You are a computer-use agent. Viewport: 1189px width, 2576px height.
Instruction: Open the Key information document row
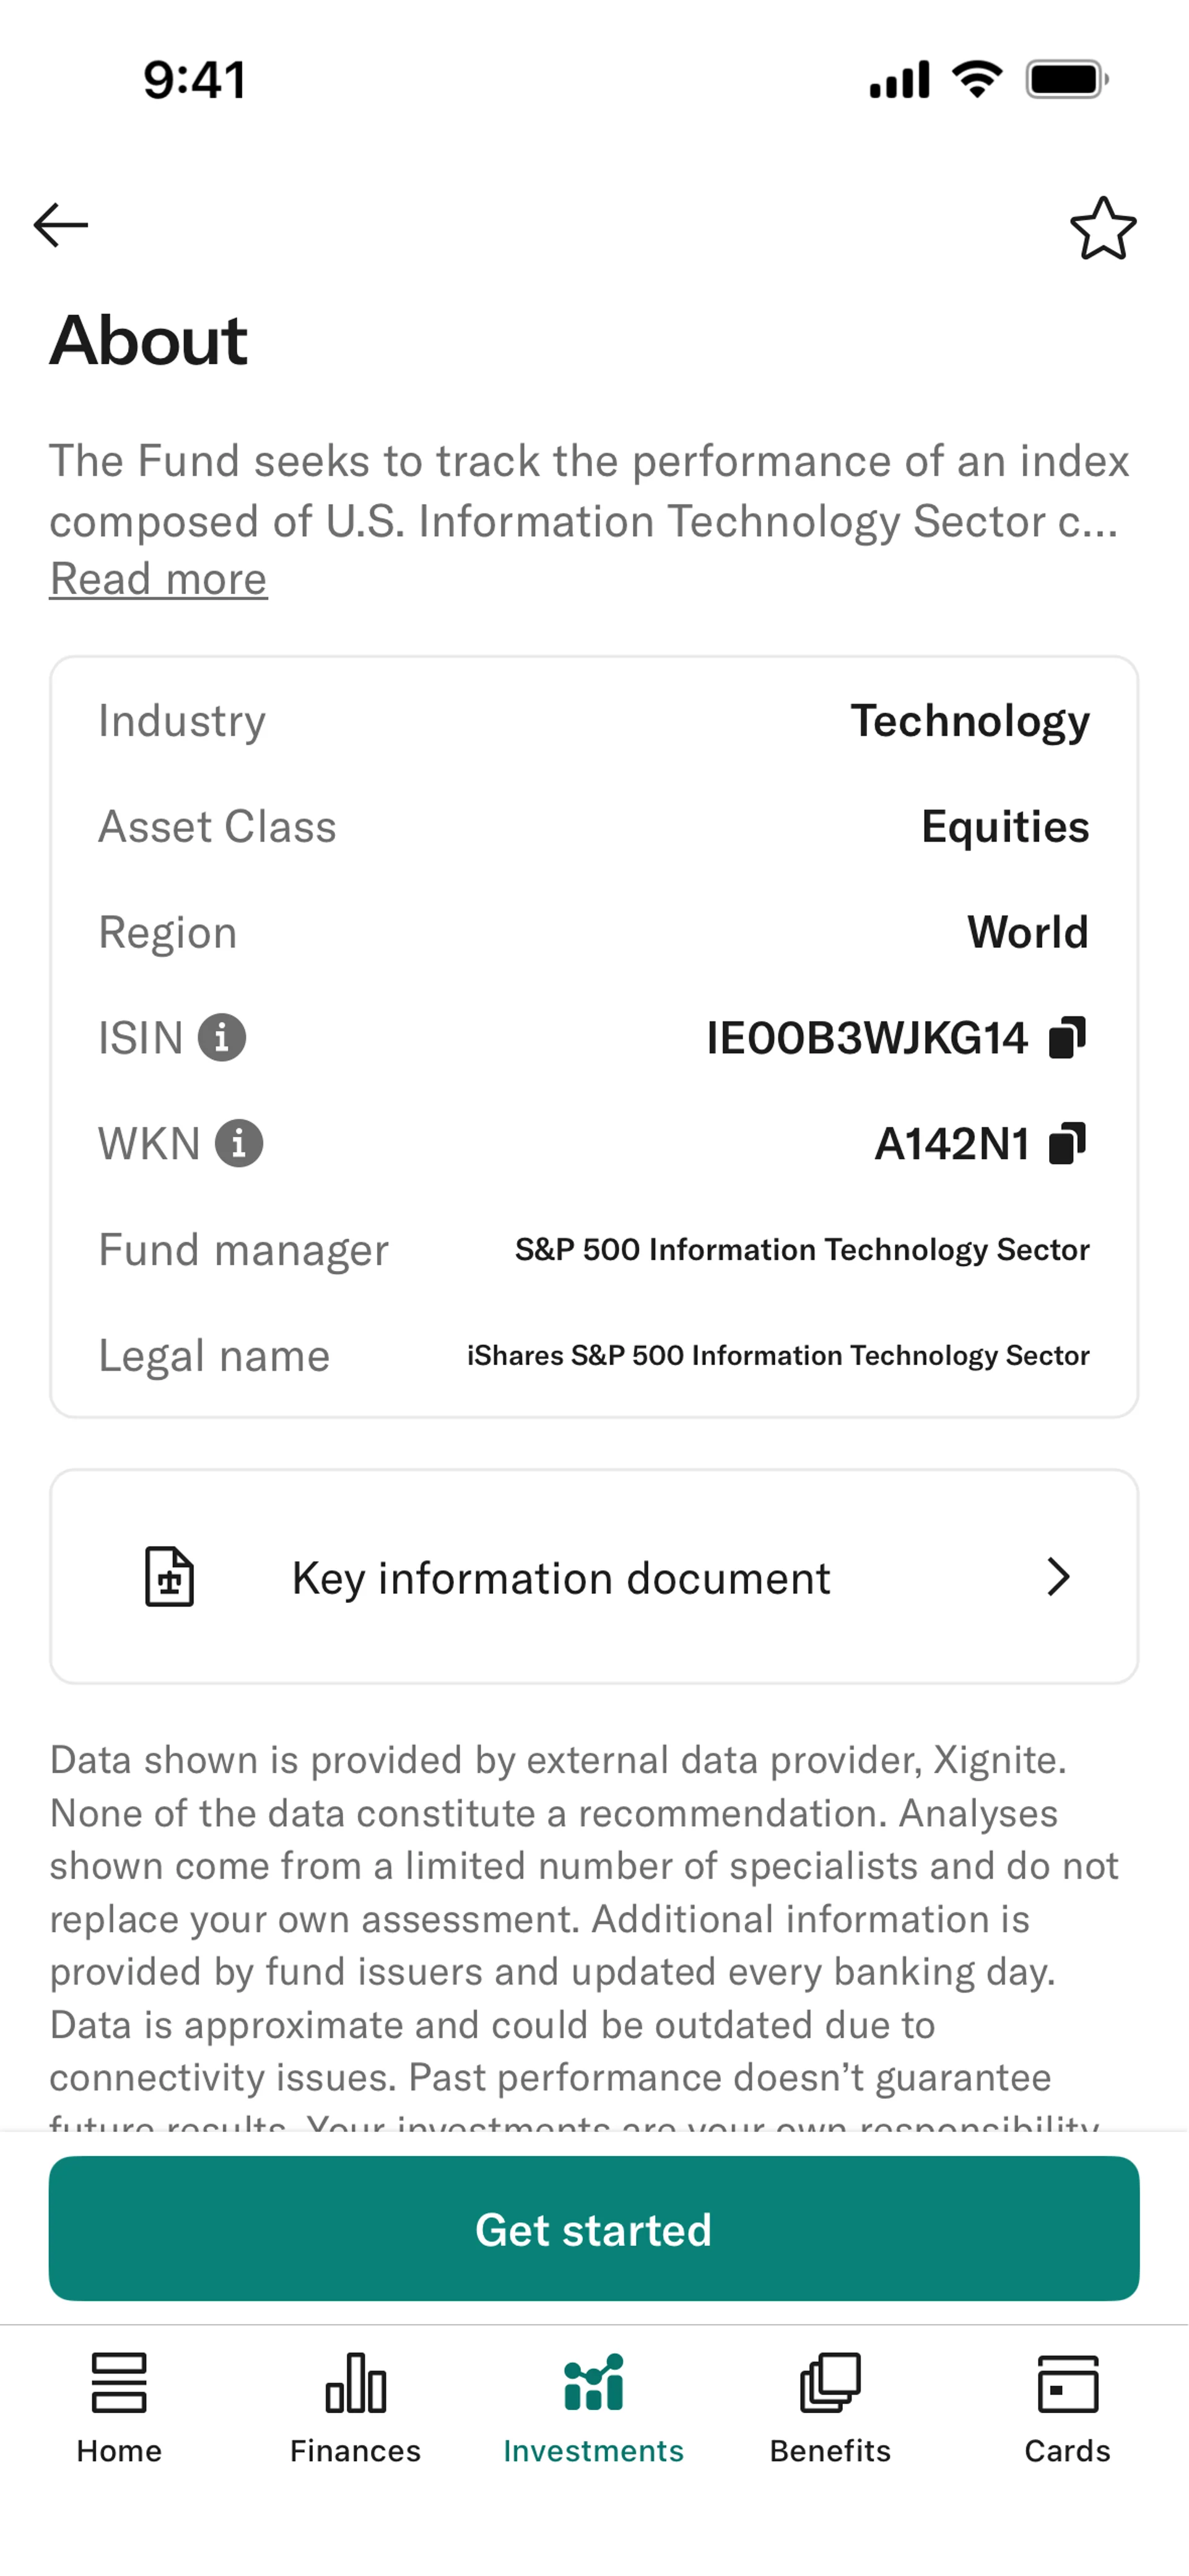click(594, 1577)
